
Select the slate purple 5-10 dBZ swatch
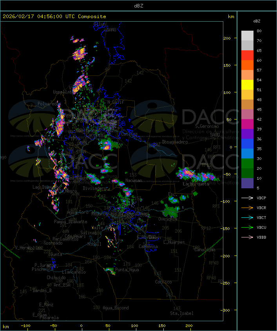[x=247, y=183]
